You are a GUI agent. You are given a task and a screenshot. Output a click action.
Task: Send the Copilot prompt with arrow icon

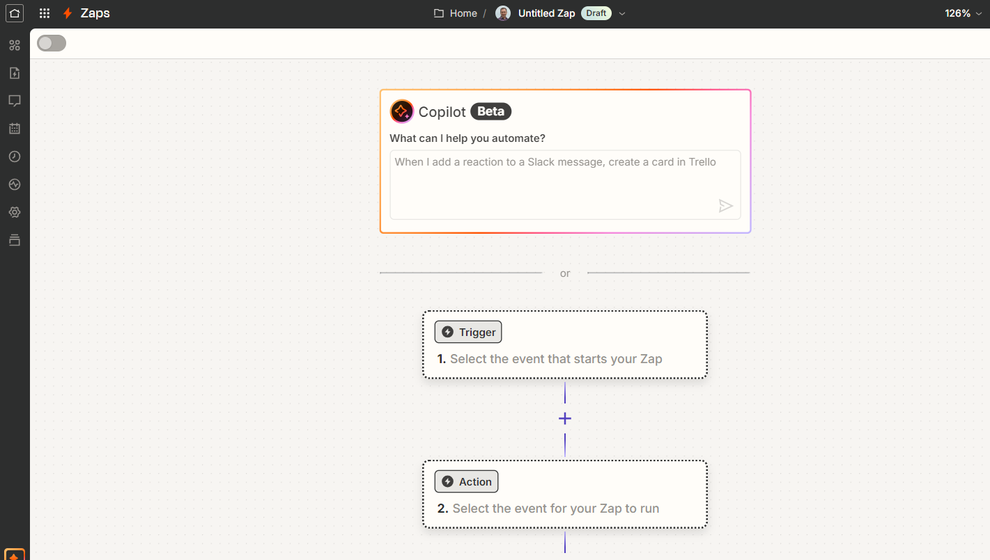(x=726, y=206)
